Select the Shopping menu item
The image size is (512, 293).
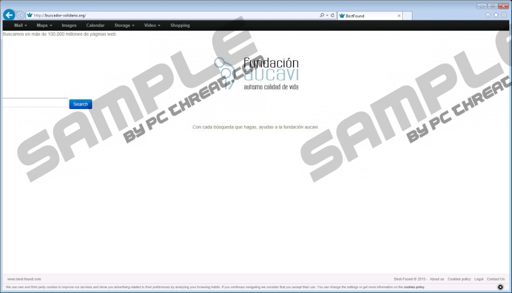tap(180, 26)
